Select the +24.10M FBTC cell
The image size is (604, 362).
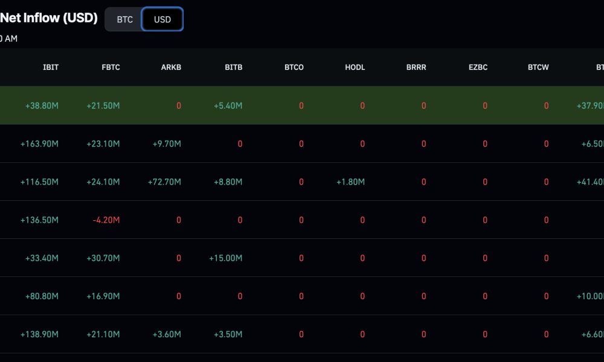(103, 182)
